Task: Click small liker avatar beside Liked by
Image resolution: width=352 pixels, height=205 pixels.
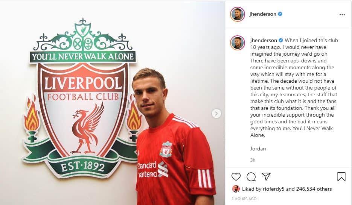Action: point(236,189)
